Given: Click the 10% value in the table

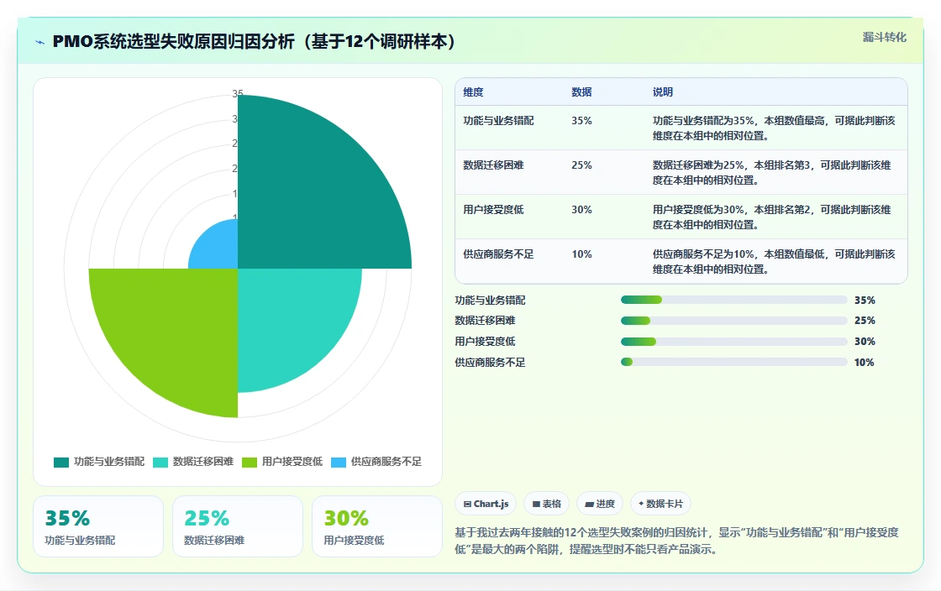Looking at the screenshot, I should [581, 254].
